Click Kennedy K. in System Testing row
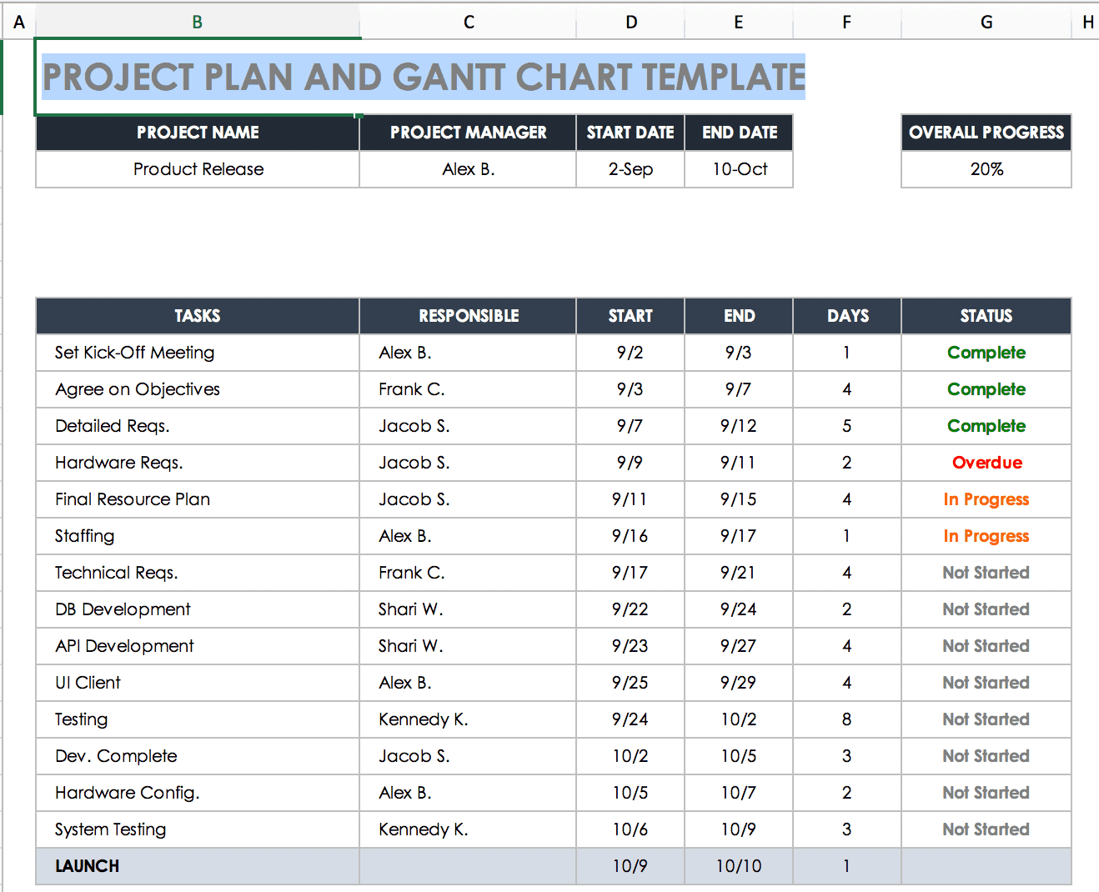 point(424,829)
